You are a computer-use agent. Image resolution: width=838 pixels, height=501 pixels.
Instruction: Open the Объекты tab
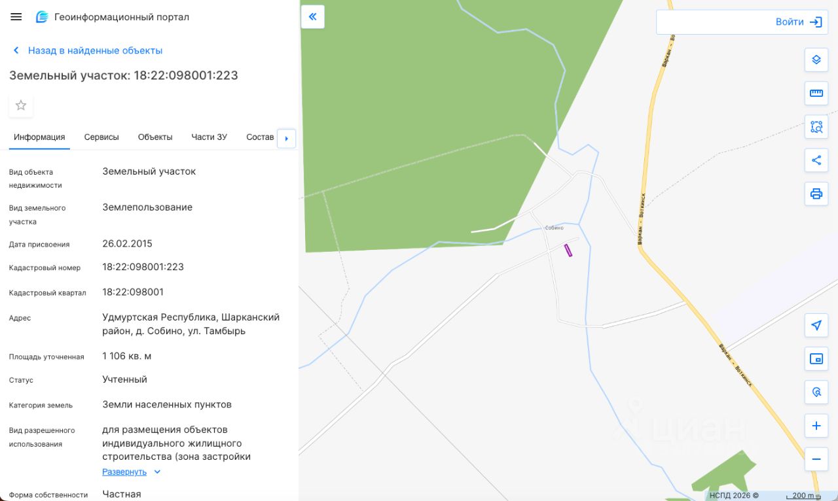155,137
